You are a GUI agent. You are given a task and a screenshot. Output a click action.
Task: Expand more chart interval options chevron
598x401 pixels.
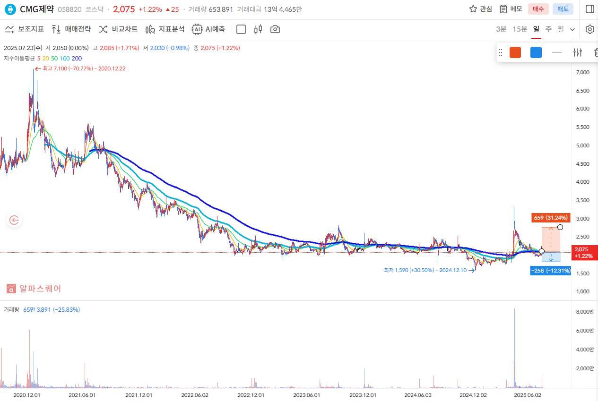pyautogui.click(x=572, y=29)
